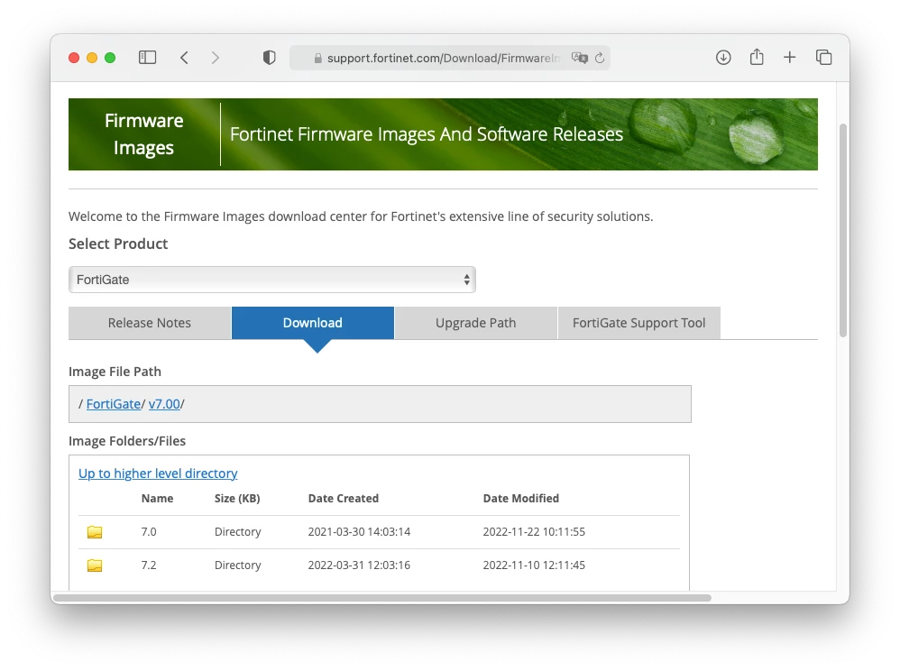Switch to the Release Notes tab
This screenshot has width=900, height=671.
point(150,323)
